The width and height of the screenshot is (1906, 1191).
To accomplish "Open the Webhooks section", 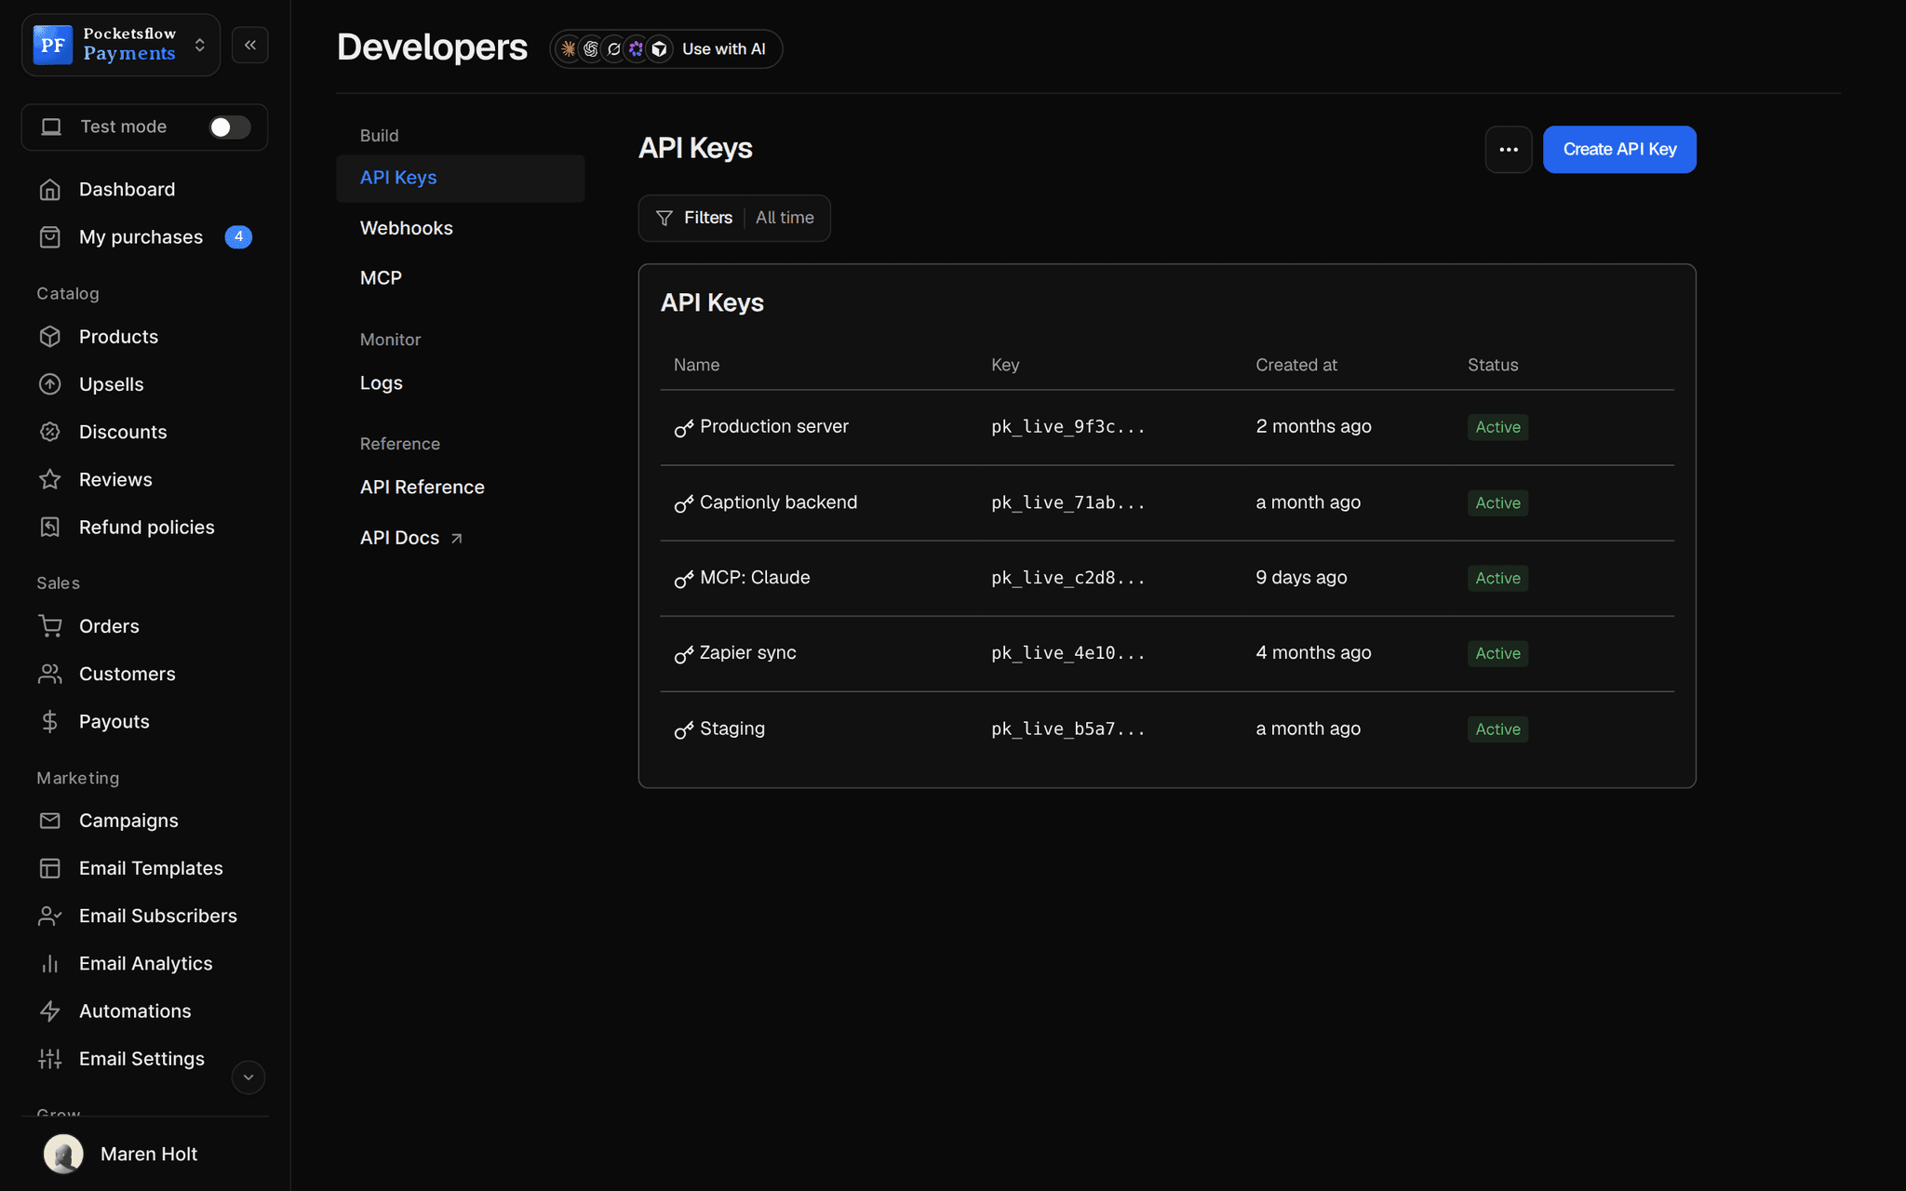I will [x=407, y=228].
